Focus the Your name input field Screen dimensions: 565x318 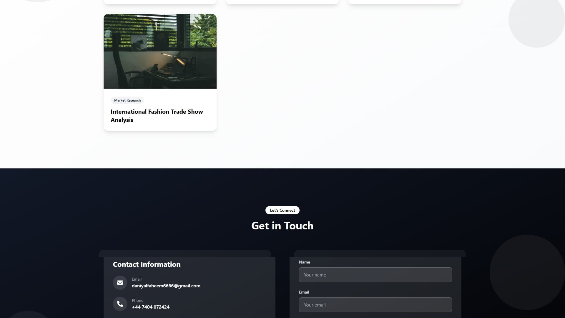pyautogui.click(x=375, y=275)
